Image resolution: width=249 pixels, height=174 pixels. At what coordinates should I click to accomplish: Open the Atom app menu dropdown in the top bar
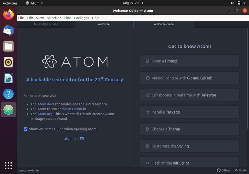[34, 3]
